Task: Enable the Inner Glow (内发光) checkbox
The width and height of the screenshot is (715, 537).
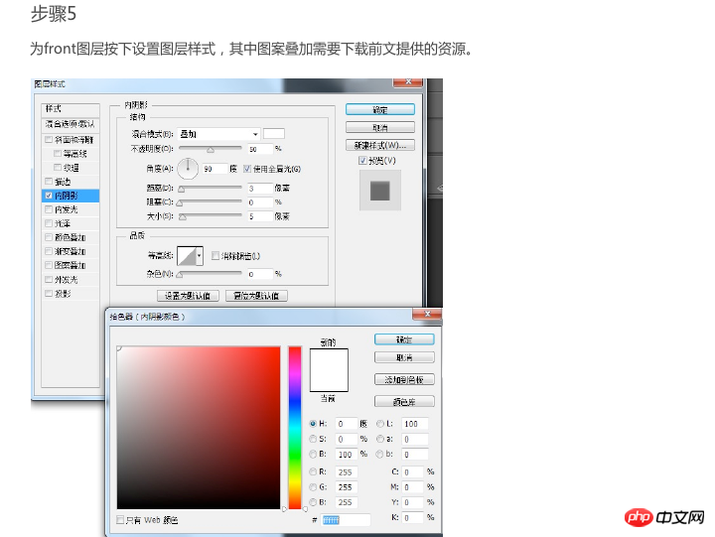Action: (x=49, y=209)
